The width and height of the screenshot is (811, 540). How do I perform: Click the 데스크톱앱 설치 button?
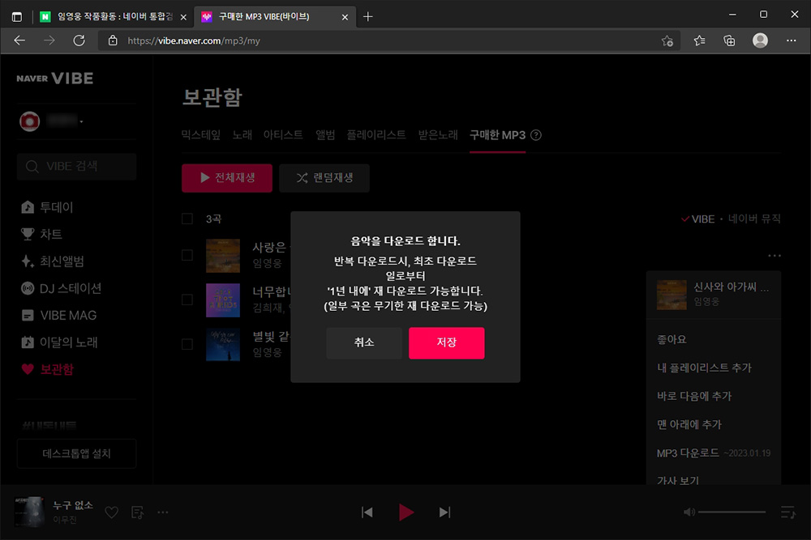76,454
